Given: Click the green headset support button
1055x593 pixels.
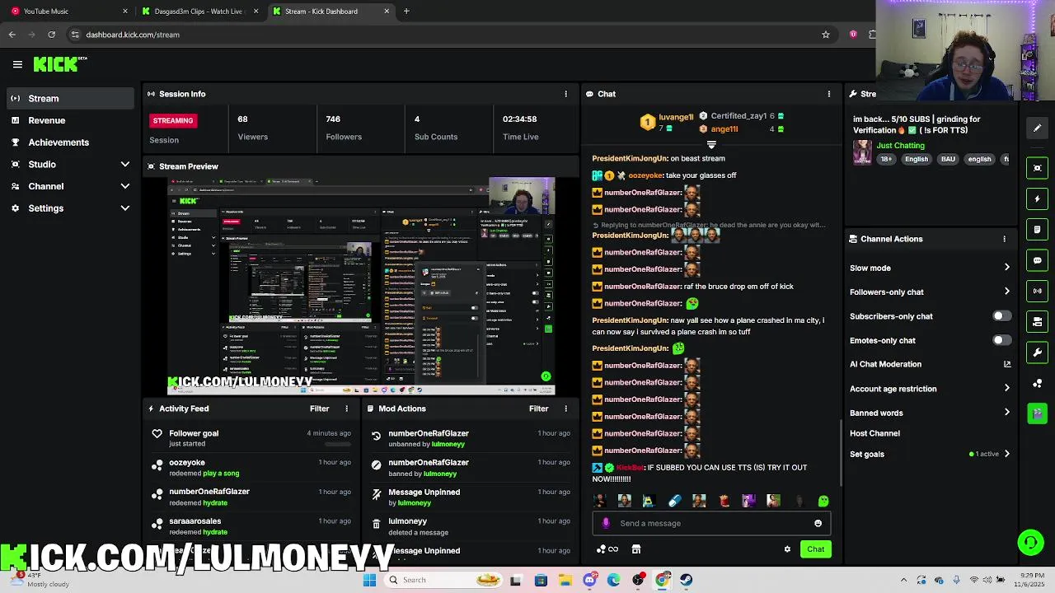Looking at the screenshot, I should point(1030,542).
